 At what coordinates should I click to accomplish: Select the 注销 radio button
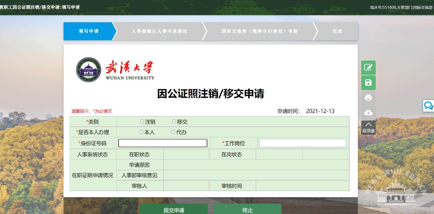142,122
